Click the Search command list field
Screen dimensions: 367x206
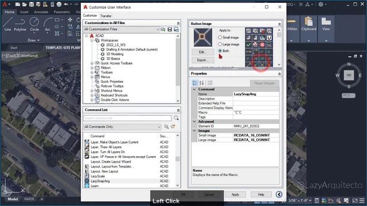pos(127,118)
